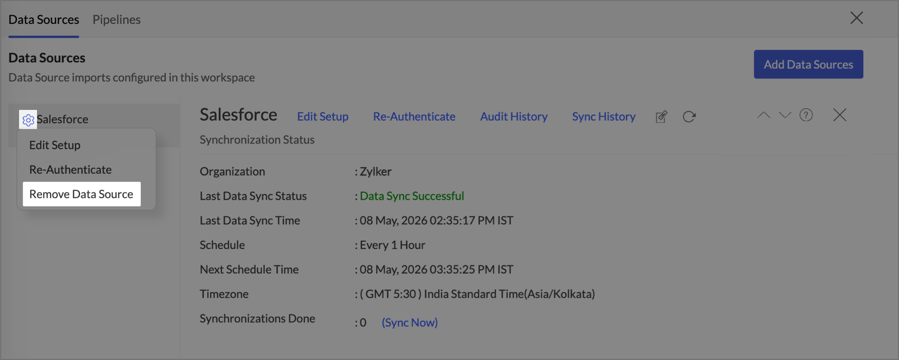Choose Re-Authenticate from the gear menu
899x360 pixels.
coord(71,169)
